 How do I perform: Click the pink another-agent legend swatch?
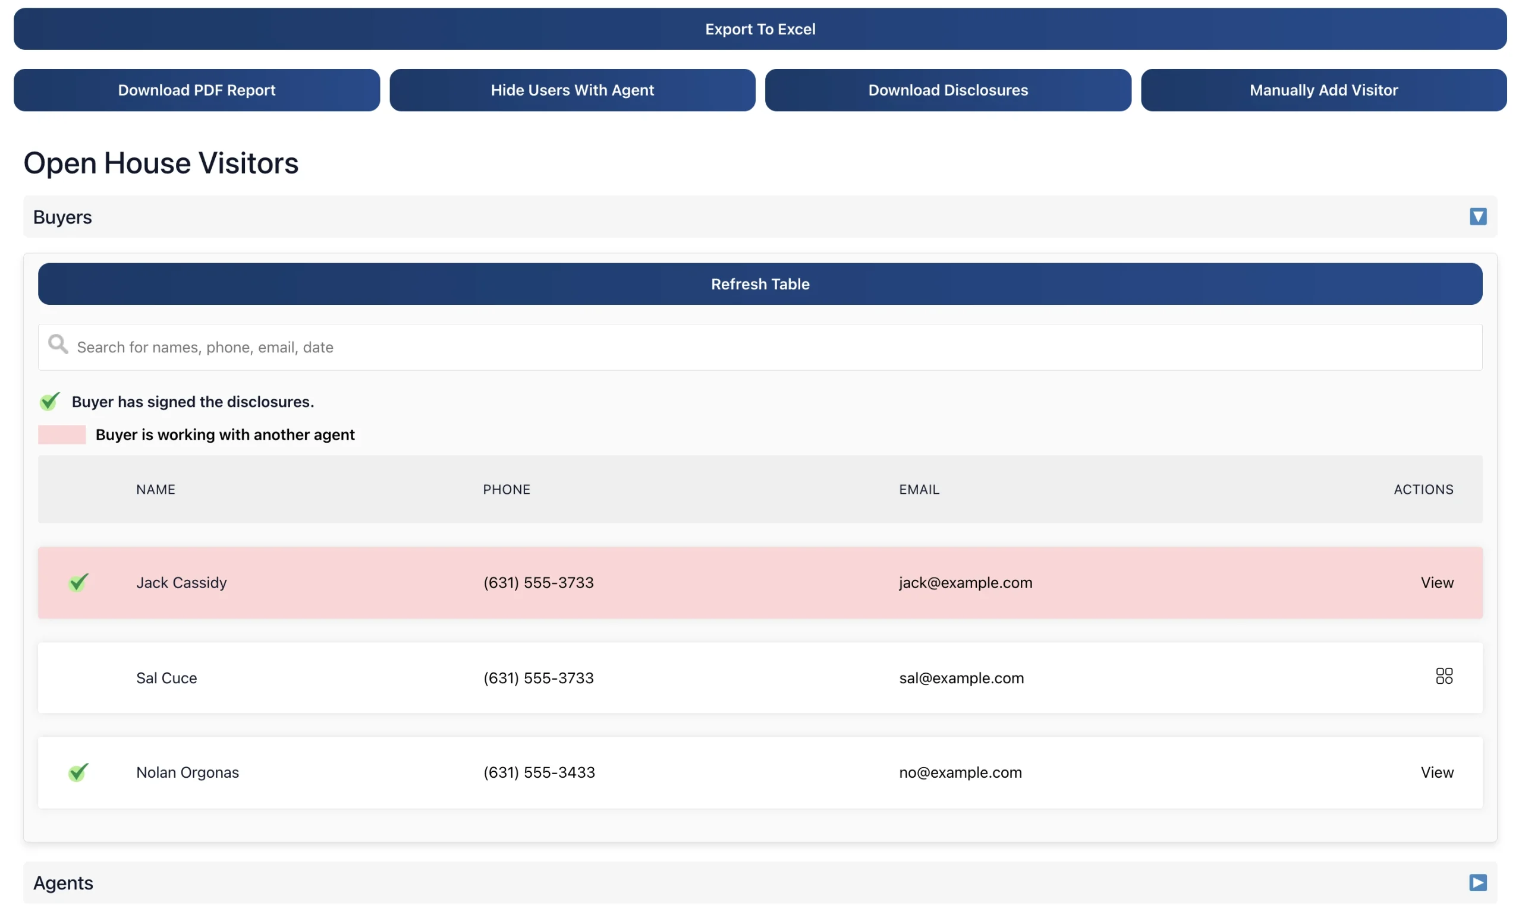[62, 435]
